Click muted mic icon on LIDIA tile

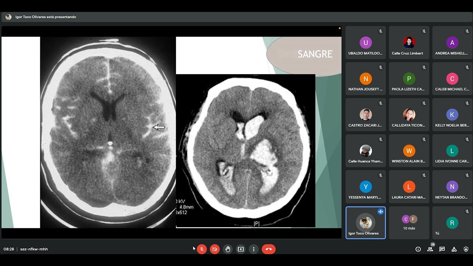pos(467,140)
